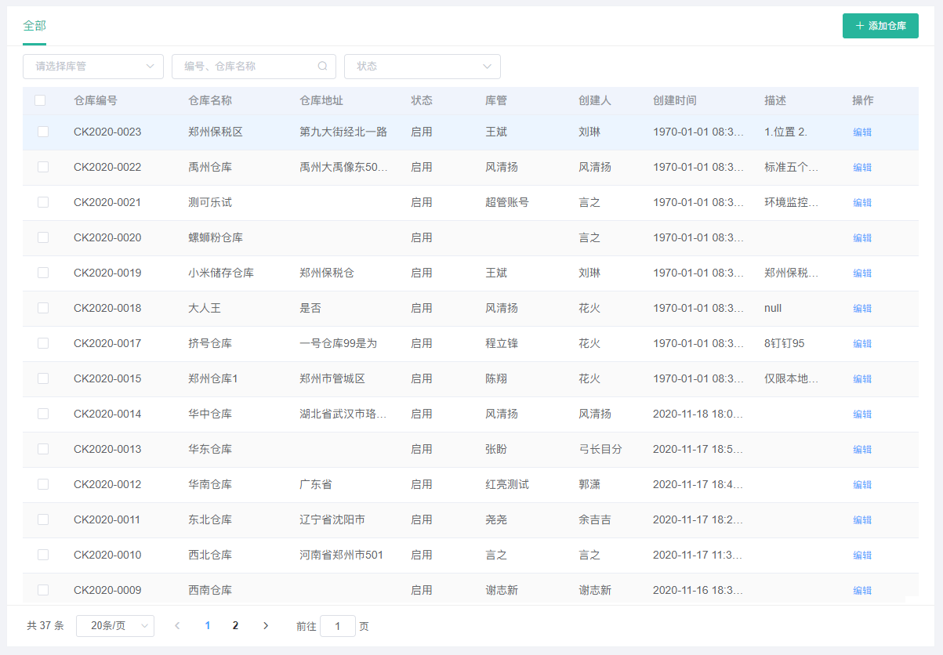Check the CK2020-0018 row checkbox

point(43,308)
